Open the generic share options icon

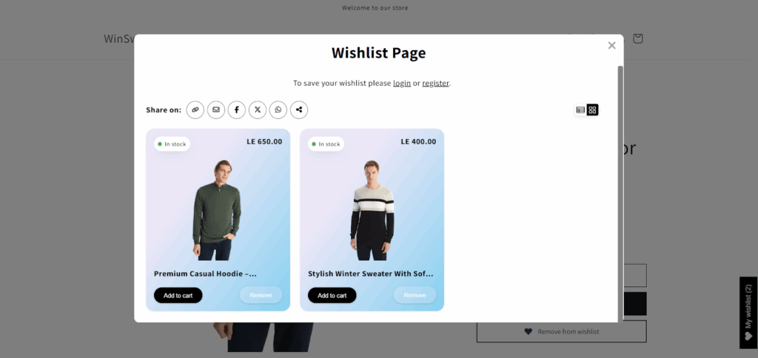tap(299, 109)
